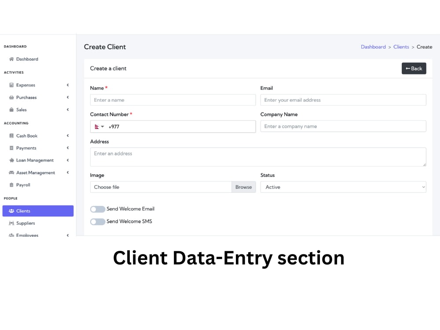The height and width of the screenshot is (330, 440).
Task: Expand the Employees submenu chevron
Action: point(68,235)
